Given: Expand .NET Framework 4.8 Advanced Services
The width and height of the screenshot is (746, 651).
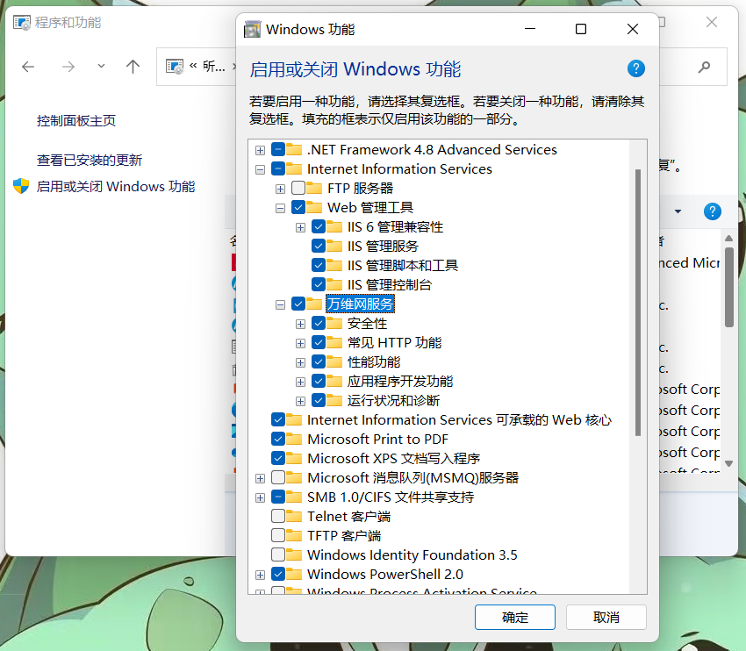Looking at the screenshot, I should [x=260, y=150].
